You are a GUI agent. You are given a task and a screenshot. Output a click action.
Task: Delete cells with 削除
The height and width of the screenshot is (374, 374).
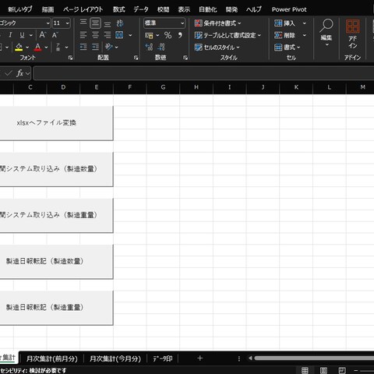(x=285, y=35)
